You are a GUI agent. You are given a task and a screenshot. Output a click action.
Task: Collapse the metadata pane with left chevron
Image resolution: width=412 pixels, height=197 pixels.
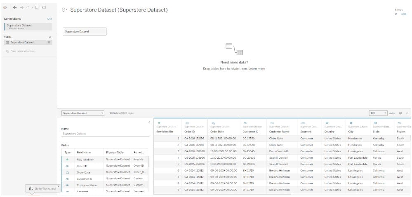coord(149,122)
